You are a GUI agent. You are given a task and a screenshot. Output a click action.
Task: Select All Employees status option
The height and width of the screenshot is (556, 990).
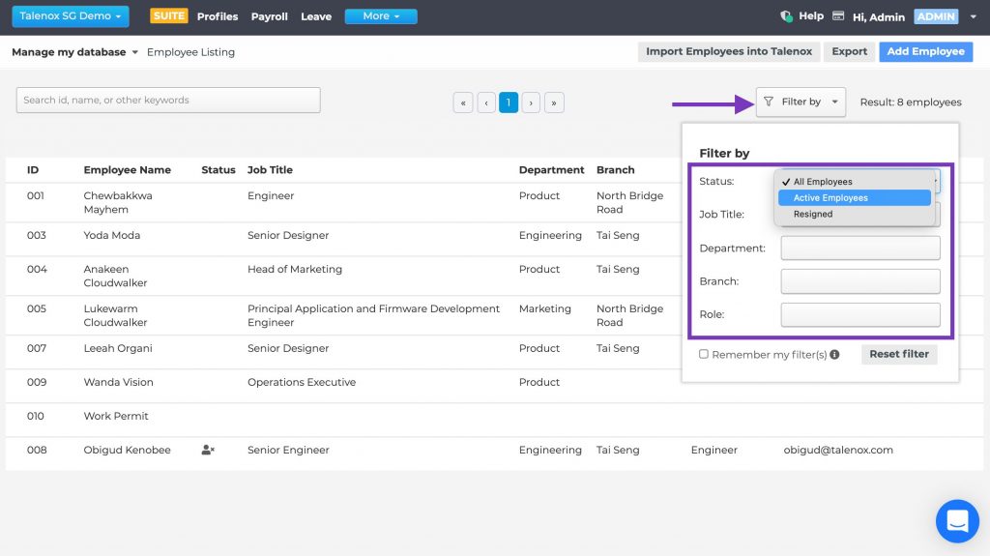[855, 182]
